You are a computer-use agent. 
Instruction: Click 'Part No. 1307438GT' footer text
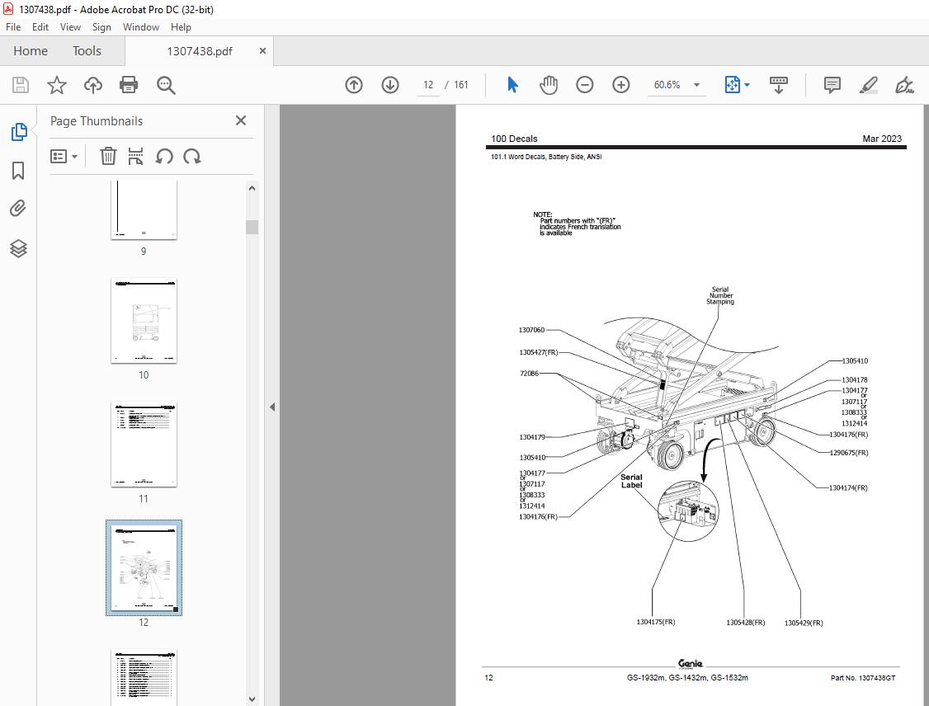[x=863, y=678]
